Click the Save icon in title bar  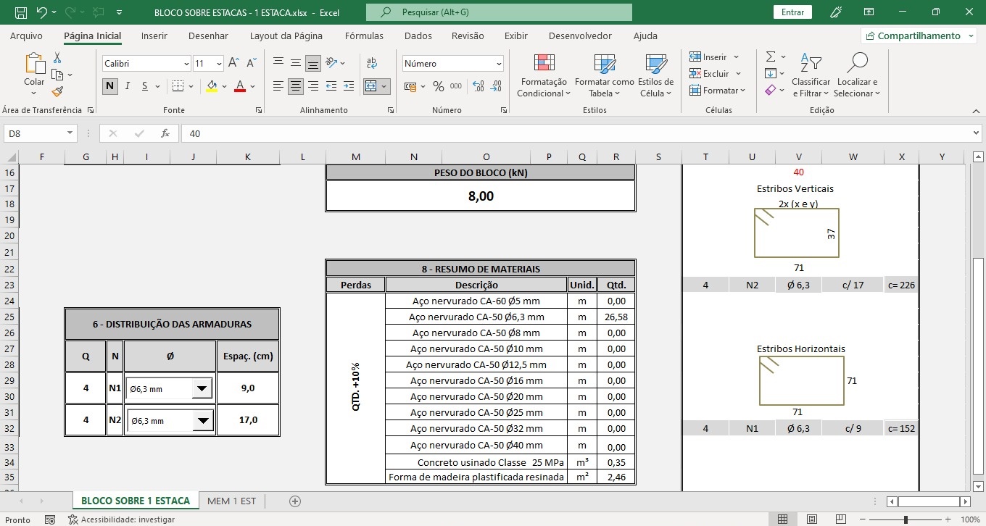pos(21,12)
